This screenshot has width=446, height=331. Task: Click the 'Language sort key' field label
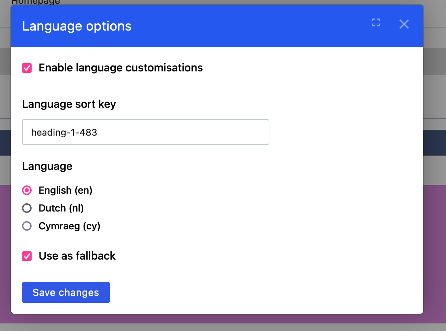click(x=69, y=104)
